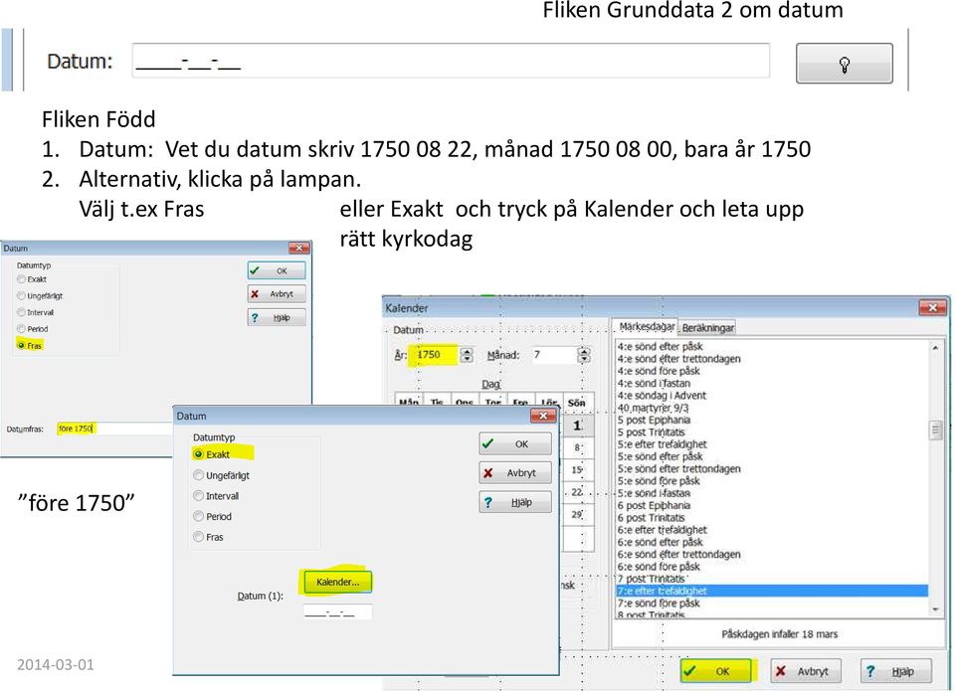Select list item 4:e sönd efter påsk

click(x=661, y=346)
